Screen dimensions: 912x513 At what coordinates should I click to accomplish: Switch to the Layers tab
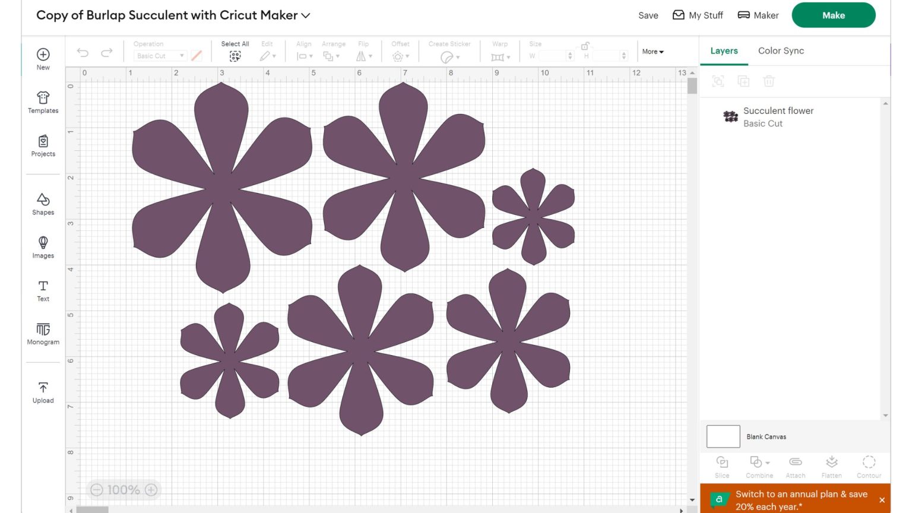724,51
